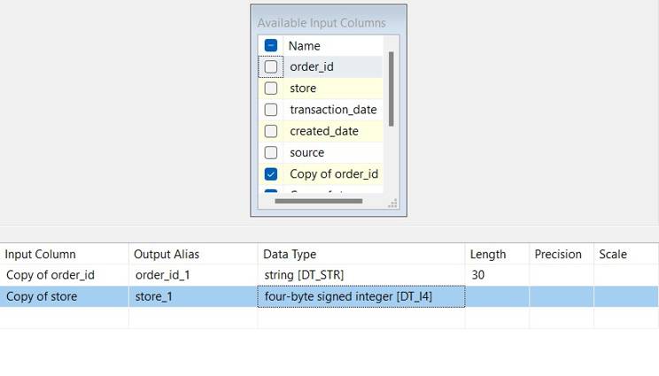
Task: Uncheck Copy of order_id checkbox
Action: point(271,174)
